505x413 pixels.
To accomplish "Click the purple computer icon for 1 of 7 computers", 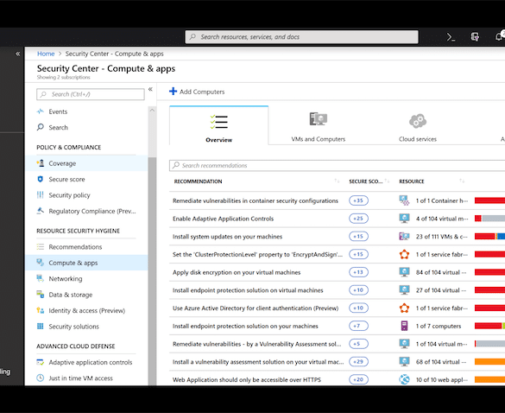I will click(x=404, y=326).
